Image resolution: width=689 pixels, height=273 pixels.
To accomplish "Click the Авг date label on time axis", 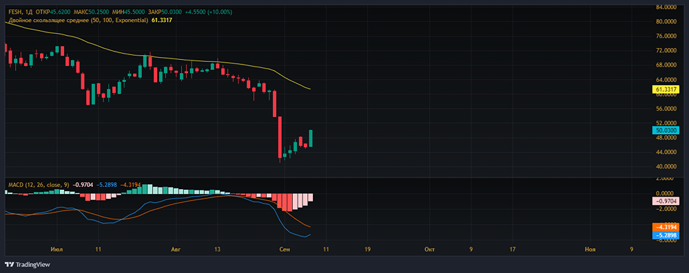I will pos(175,250).
